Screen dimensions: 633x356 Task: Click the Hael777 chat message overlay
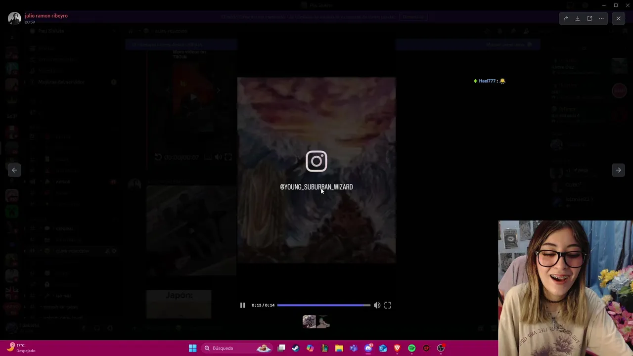click(490, 81)
